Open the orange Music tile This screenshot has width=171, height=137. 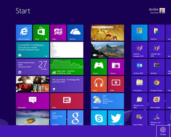(x=99, y=84)
